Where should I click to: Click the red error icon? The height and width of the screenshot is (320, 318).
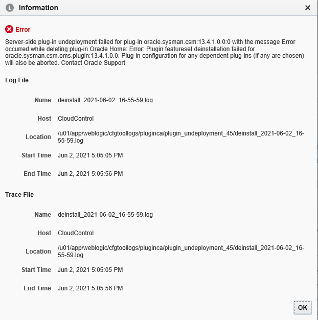[9, 30]
